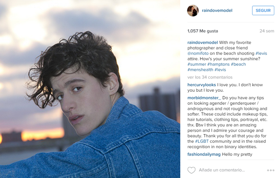Click the SEGUIR follow button
Viewport: 276px width, 178px height.
263,11
